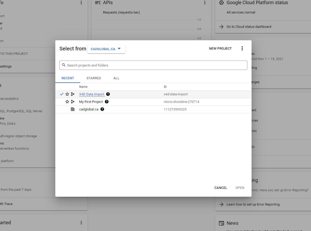Open the dialog's three-dot more options menu
311x231 pixels.
[x=242, y=49]
